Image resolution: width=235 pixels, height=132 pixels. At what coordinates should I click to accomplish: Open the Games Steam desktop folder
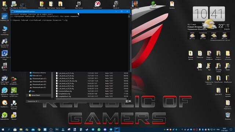pyautogui.click(x=60, y=5)
